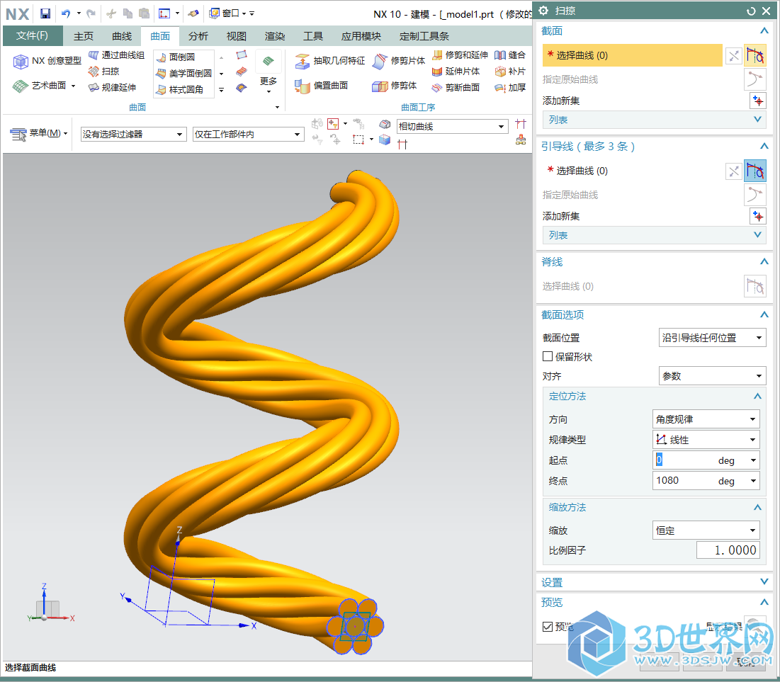Open the 没有选择过滤器 filter dropdown
The width and height of the screenshot is (780, 682).
point(132,134)
